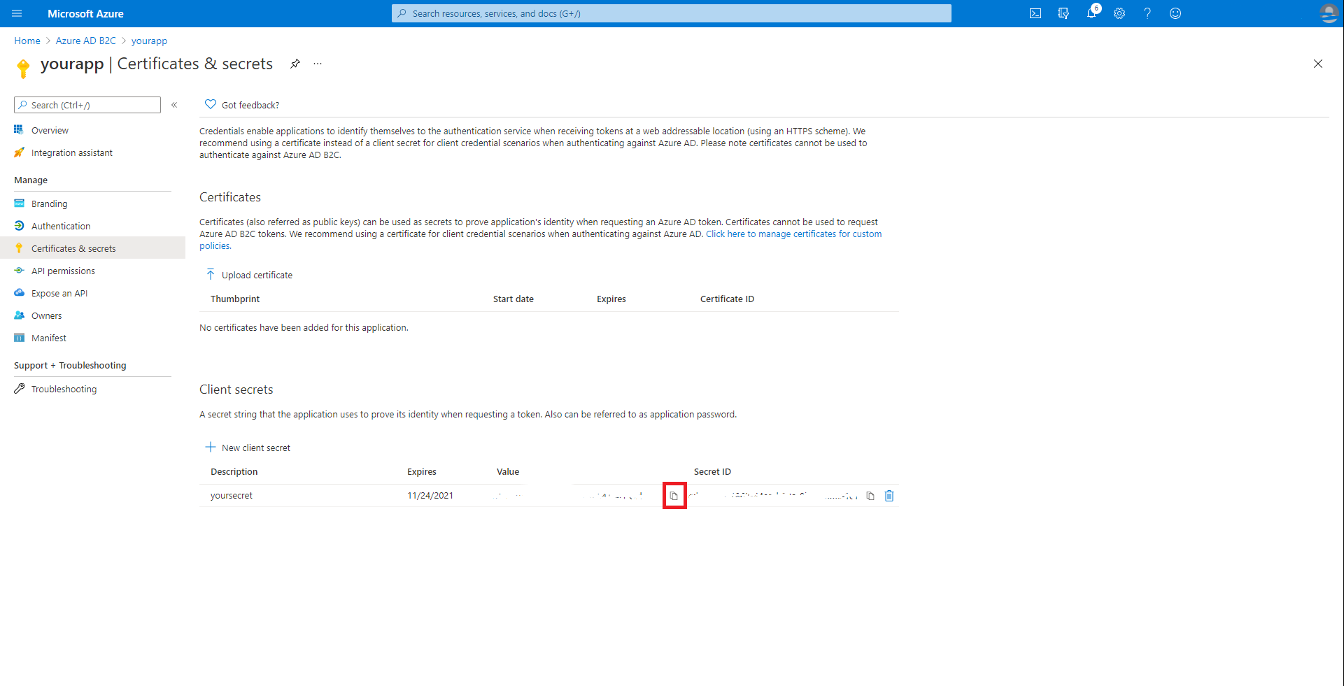The image size is (1344, 686).
Task: Click the Microsoft Azure logo text
Action: [x=85, y=13]
